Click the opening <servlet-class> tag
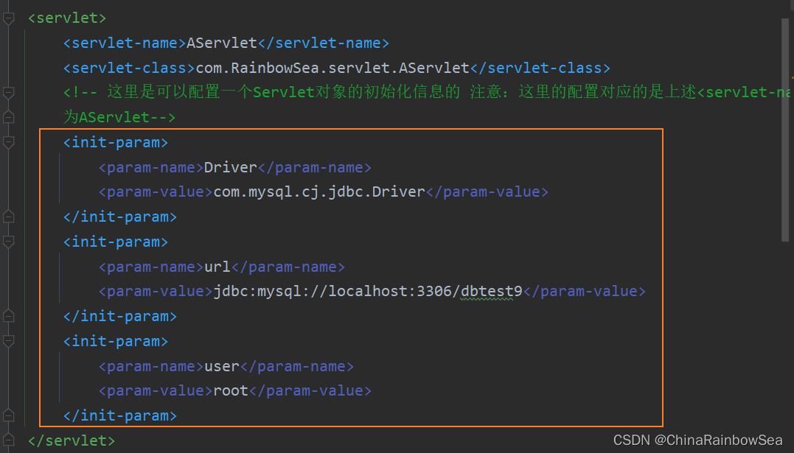Viewport: 794px width, 453px height. [130, 68]
